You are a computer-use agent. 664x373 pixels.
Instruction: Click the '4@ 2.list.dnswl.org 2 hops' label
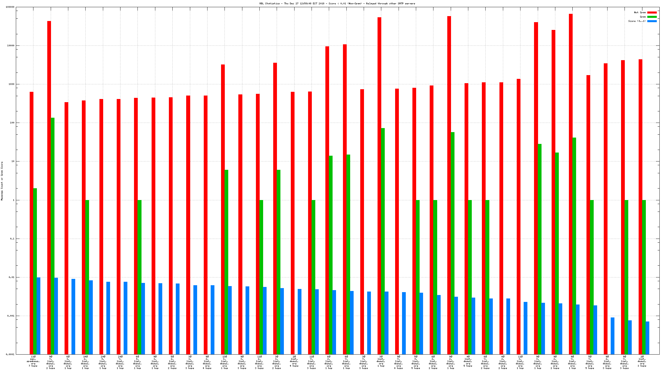point(503,362)
